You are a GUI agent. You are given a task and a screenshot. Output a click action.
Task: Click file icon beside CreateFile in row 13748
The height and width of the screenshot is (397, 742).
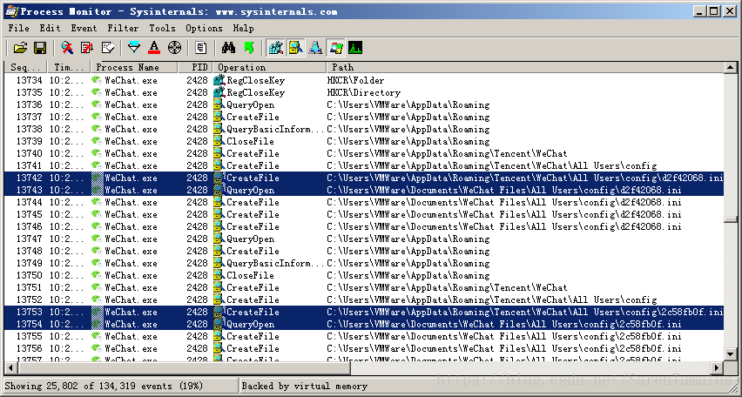tap(219, 251)
